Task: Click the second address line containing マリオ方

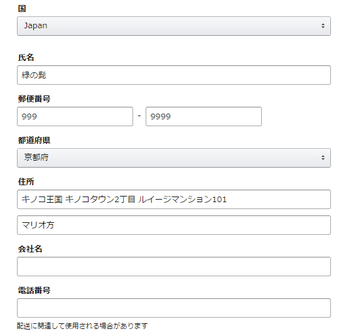Action: pos(174,225)
